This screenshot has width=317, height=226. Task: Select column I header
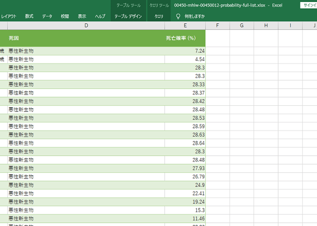tap(290, 25)
